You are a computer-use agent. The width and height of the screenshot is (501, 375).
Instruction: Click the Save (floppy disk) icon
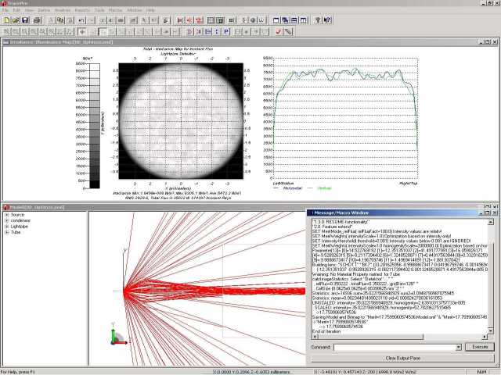25,20
